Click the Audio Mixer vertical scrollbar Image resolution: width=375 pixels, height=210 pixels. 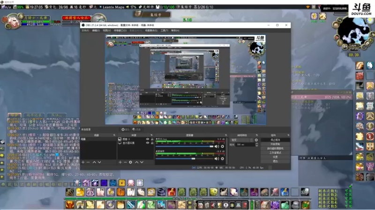click(226, 151)
